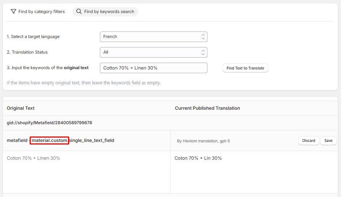
Task: Click the up-down chevrons on the French selector
Action: (x=203, y=37)
